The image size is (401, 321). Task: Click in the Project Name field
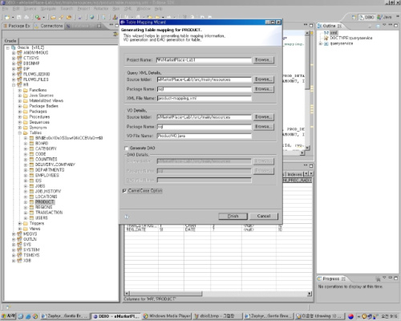coord(204,60)
